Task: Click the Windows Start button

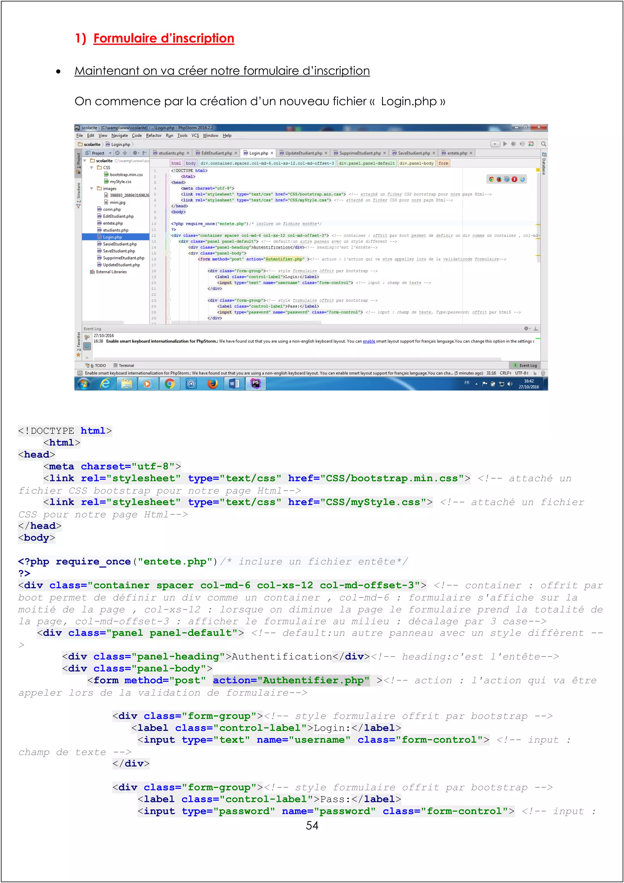Action: click(x=84, y=384)
